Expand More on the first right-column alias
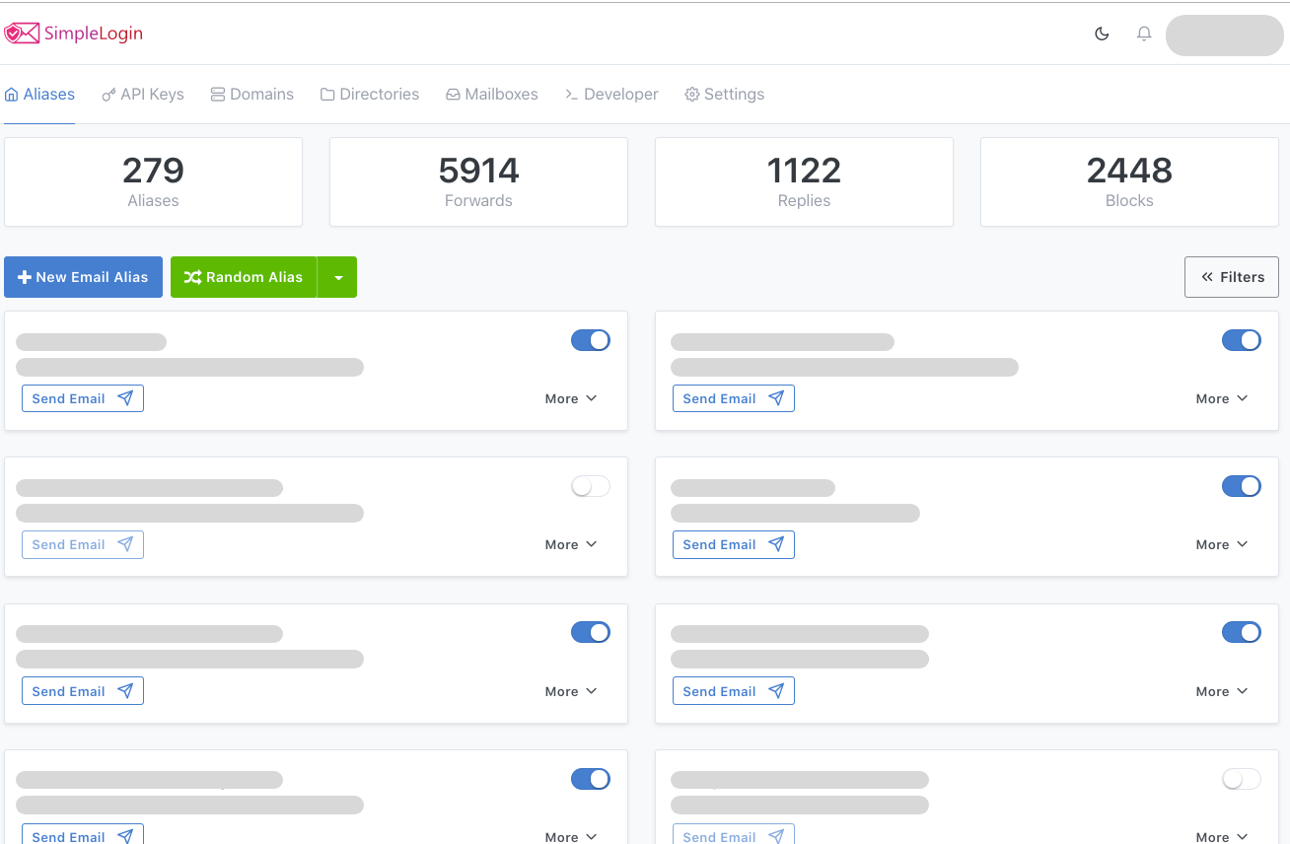The width and height of the screenshot is (1290, 844). [x=1222, y=398]
